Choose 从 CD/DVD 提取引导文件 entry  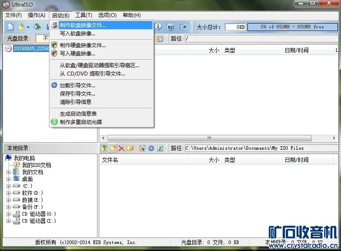(x=101, y=74)
